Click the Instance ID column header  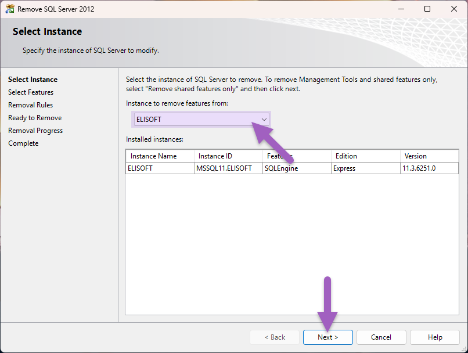[228, 156]
